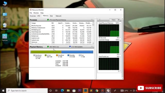The height and width of the screenshot is (93, 165).
Task: Open Microsoft Store from taskbar
Action: 74,91
